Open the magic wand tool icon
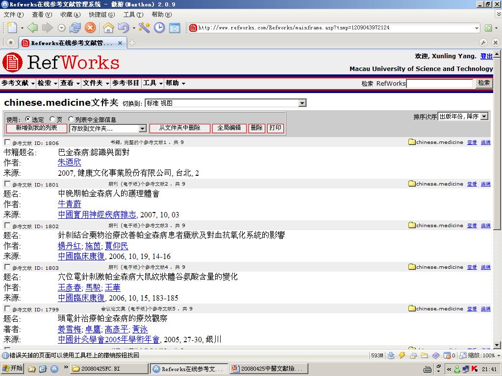Screen dimensions: 502x376 point(144,28)
